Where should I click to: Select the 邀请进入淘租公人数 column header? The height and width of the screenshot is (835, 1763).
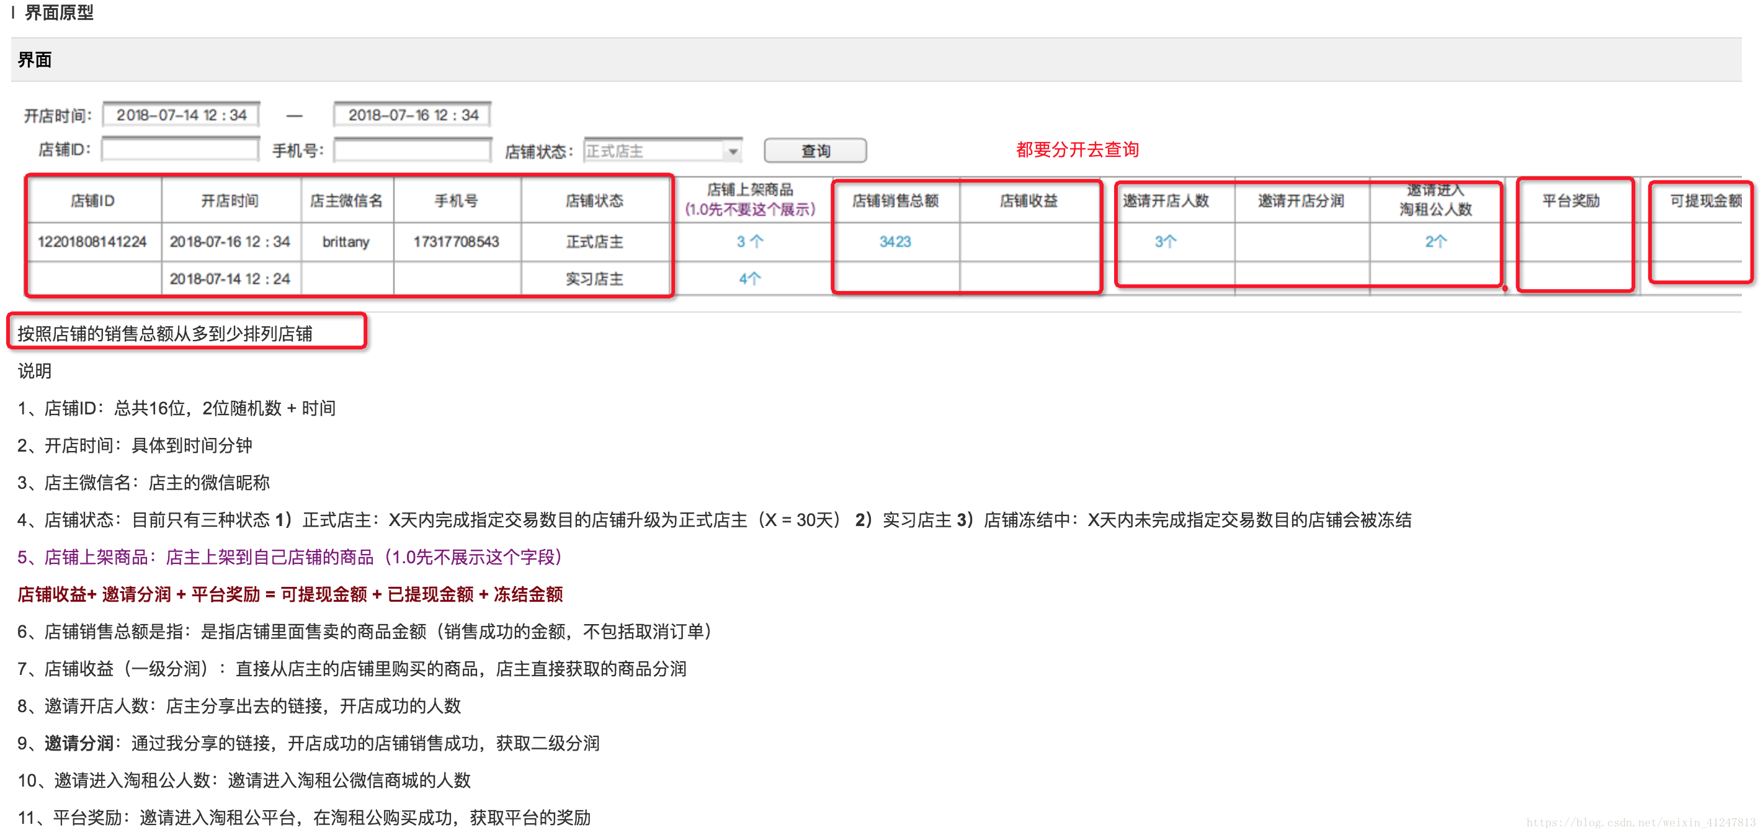(x=1436, y=200)
